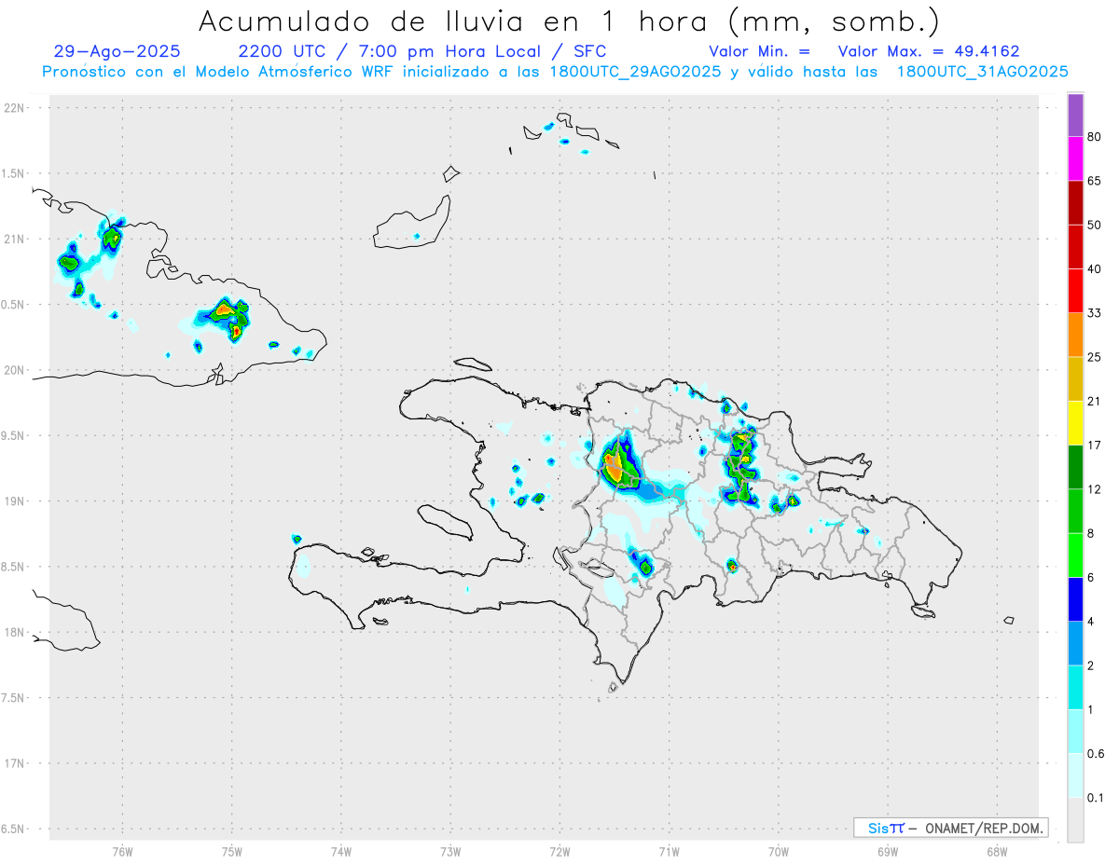Select the palest swatch between 0.1 and 0.6
Viewport: 1119px width, 864px height.
[x=1075, y=776]
